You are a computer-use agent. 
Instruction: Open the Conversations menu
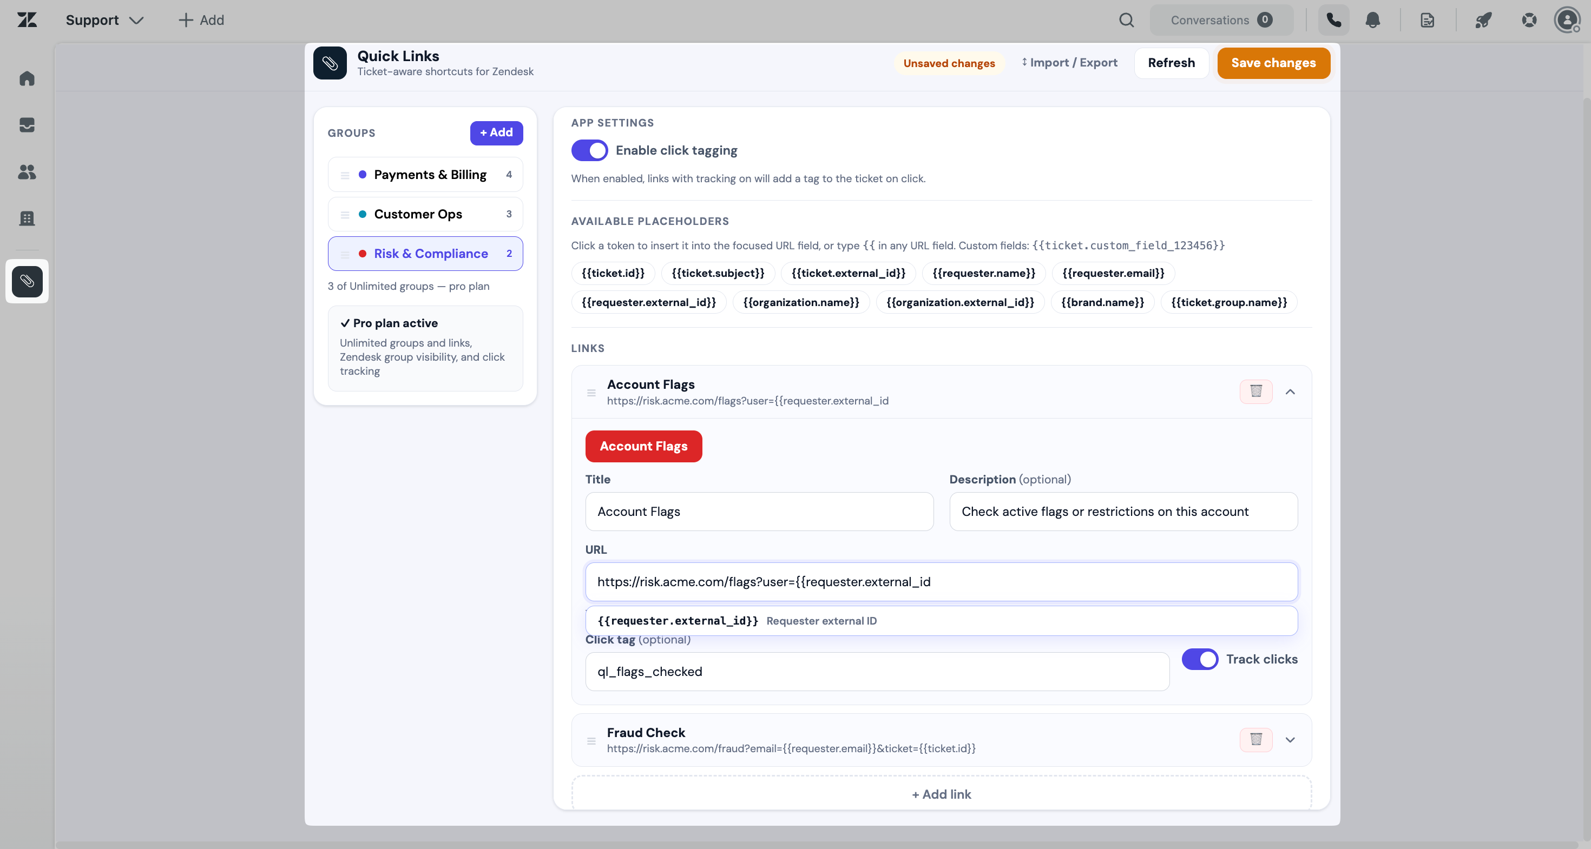click(1221, 20)
